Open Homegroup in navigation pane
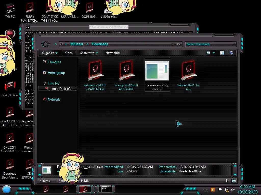 click(x=56, y=73)
